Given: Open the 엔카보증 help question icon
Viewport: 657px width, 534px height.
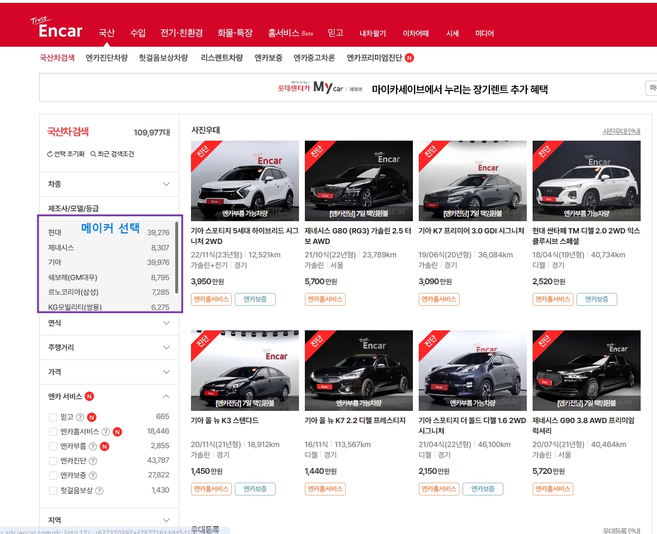Looking at the screenshot, I should tap(93, 476).
